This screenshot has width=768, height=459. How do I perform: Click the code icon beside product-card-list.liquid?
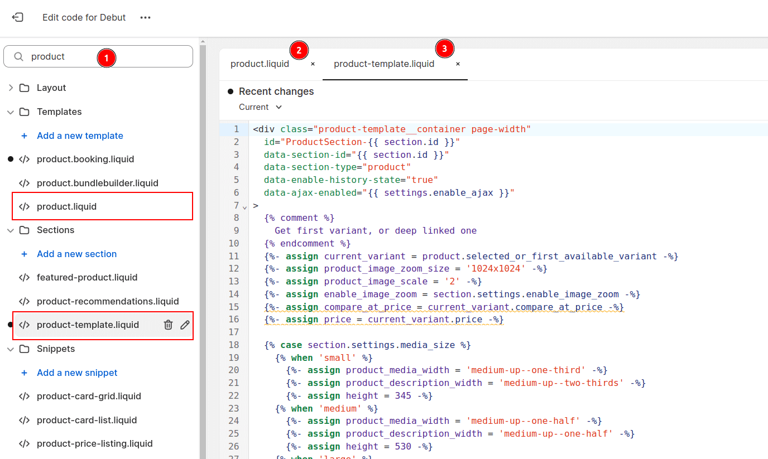pyautogui.click(x=24, y=420)
